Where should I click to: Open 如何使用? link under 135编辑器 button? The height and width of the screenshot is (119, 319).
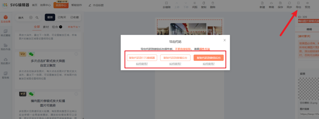click(x=142, y=64)
